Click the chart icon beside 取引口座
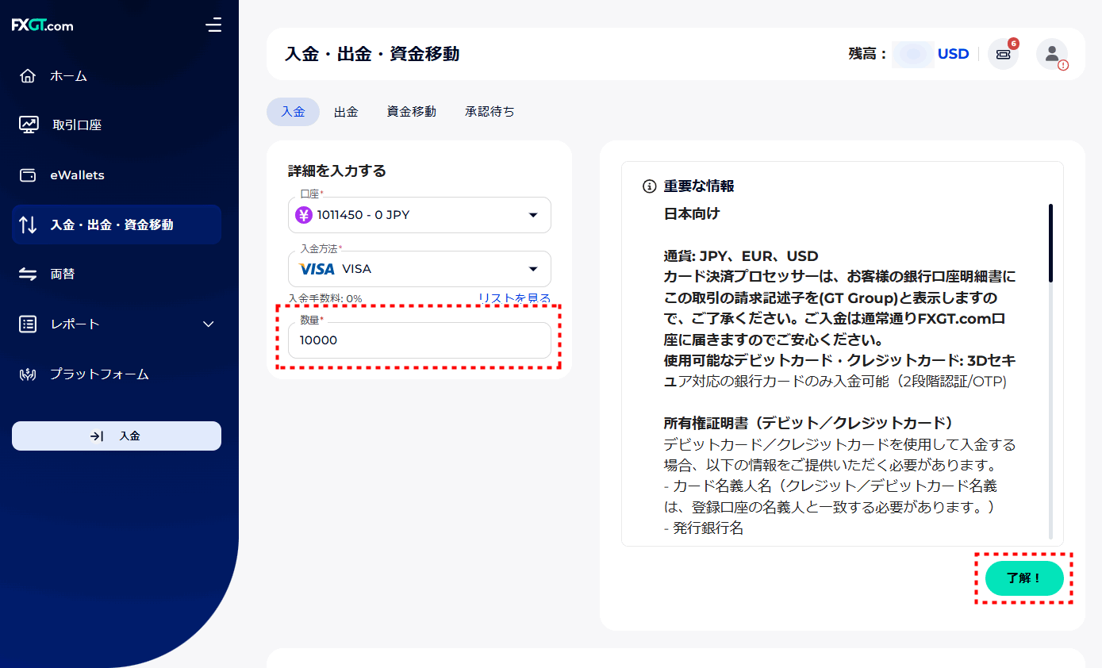 point(29,125)
